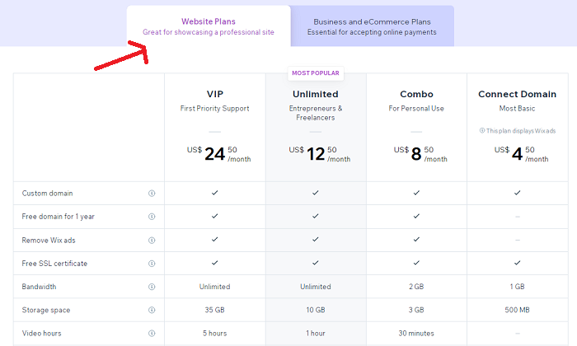
Task: Click info icon by This plan displays Wix ads
Action: coord(482,130)
